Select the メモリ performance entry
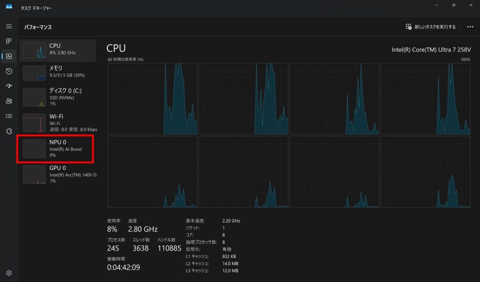Image resolution: width=480 pixels, height=282 pixels. coord(58,73)
